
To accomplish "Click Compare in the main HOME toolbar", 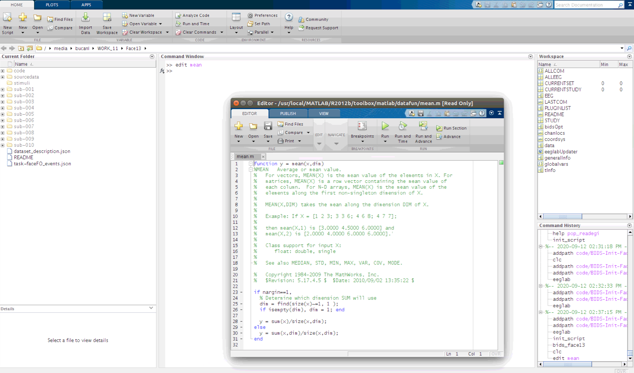I will (60, 28).
